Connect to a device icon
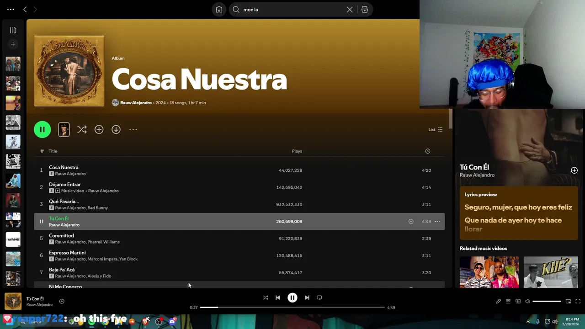Screen dimensions: 585x329 click(518, 301)
